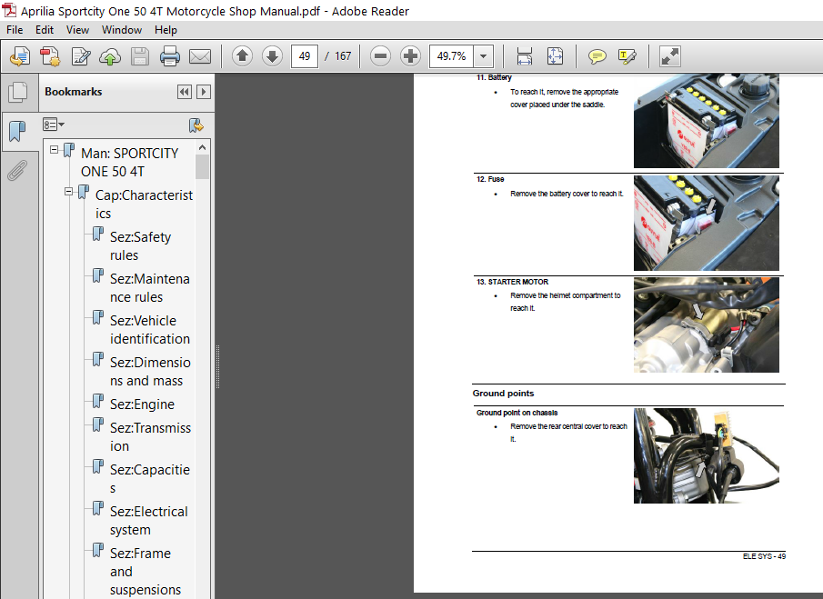Image resolution: width=823 pixels, height=599 pixels.
Task: Click the Starter motor photo
Action: click(706, 324)
